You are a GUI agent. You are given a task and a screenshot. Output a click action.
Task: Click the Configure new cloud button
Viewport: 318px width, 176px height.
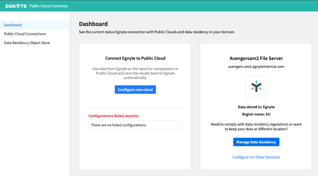tap(135, 89)
